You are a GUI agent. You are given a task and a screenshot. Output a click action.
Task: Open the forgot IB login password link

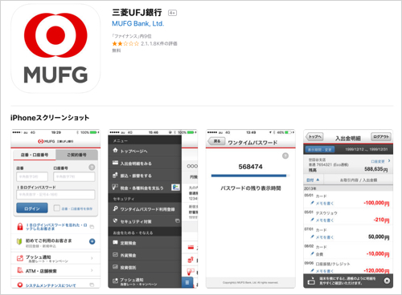pos(56,227)
